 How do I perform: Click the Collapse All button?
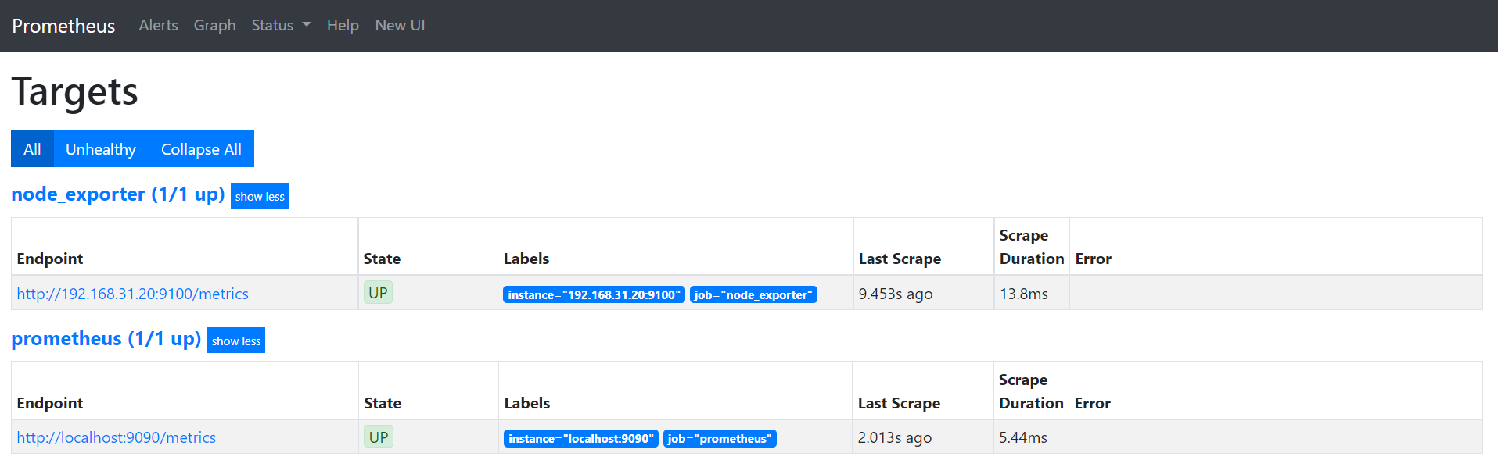click(201, 148)
